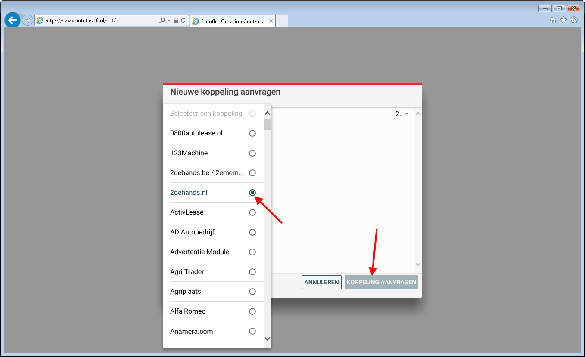Image resolution: width=585 pixels, height=357 pixels.
Task: Switch to the Autoflex Occasion Control tab
Action: tap(233, 21)
